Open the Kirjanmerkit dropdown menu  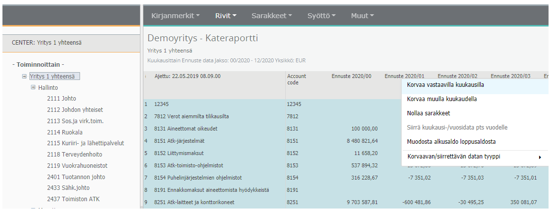pyautogui.click(x=175, y=16)
